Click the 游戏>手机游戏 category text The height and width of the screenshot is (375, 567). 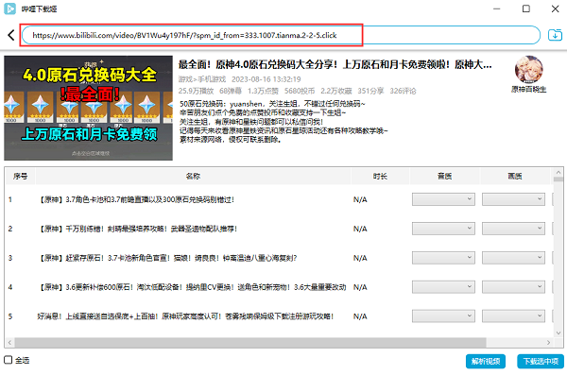(202, 79)
